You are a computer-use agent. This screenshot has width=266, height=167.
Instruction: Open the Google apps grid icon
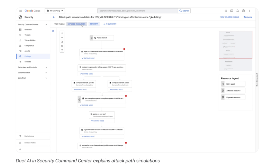tap(226, 11)
